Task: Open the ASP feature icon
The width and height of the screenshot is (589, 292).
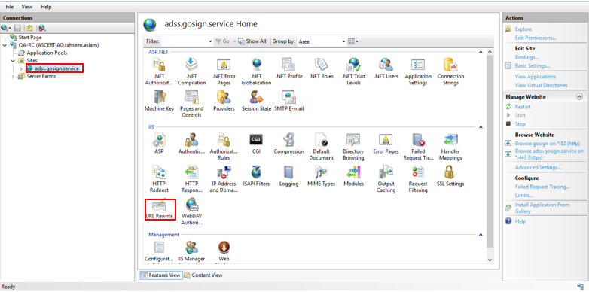Action: (159, 144)
